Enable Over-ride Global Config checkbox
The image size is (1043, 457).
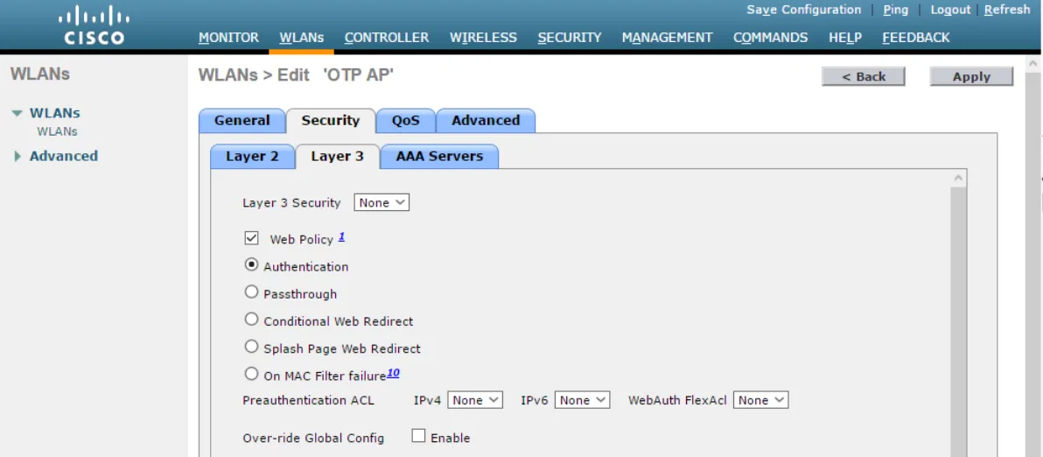(418, 436)
